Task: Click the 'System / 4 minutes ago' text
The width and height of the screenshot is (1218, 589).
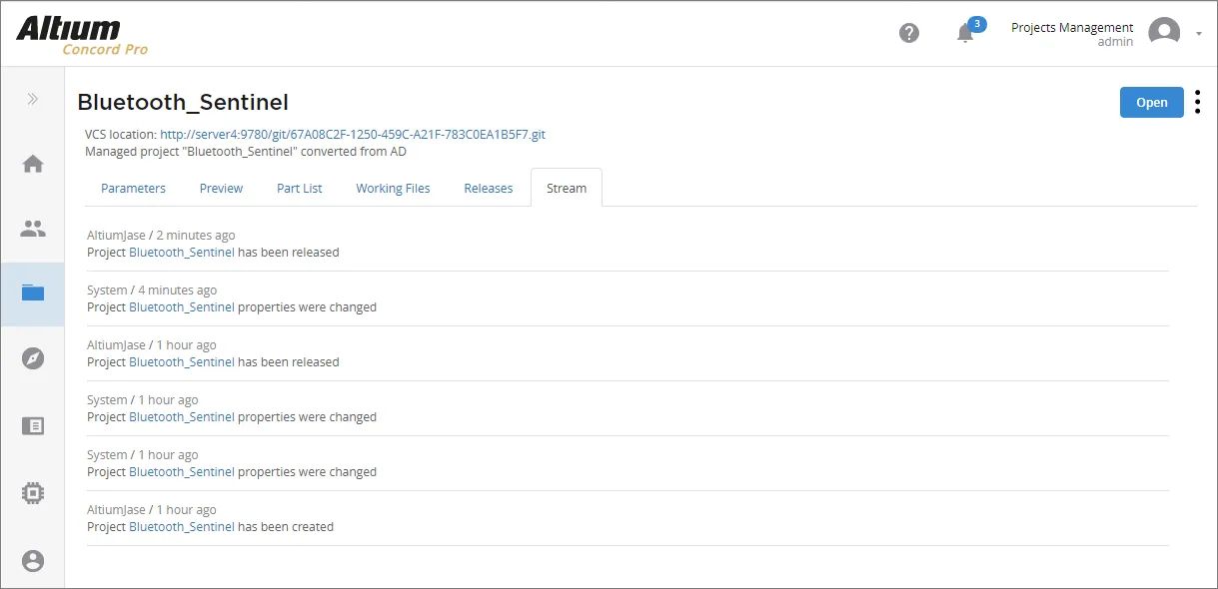Action: click(152, 291)
